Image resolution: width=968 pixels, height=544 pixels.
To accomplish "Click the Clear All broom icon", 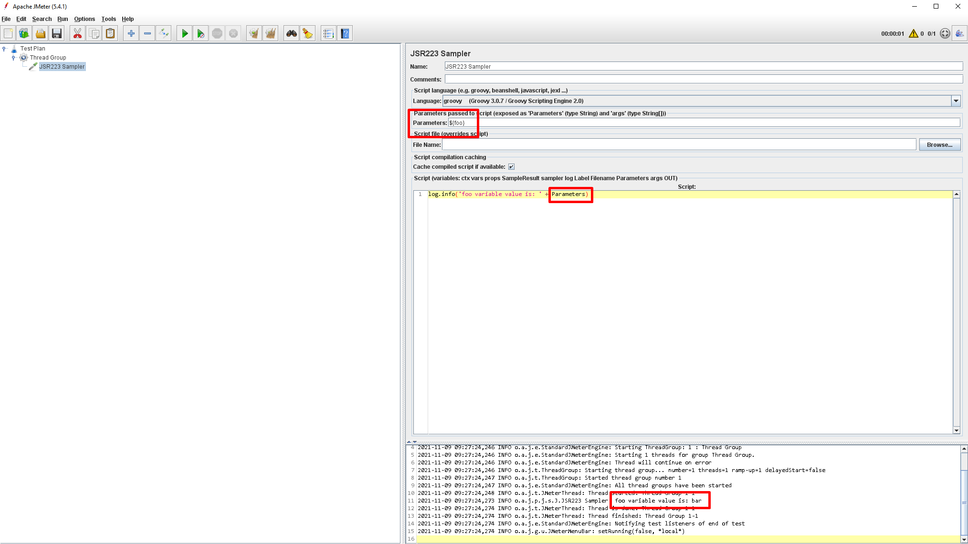I will pos(271,33).
